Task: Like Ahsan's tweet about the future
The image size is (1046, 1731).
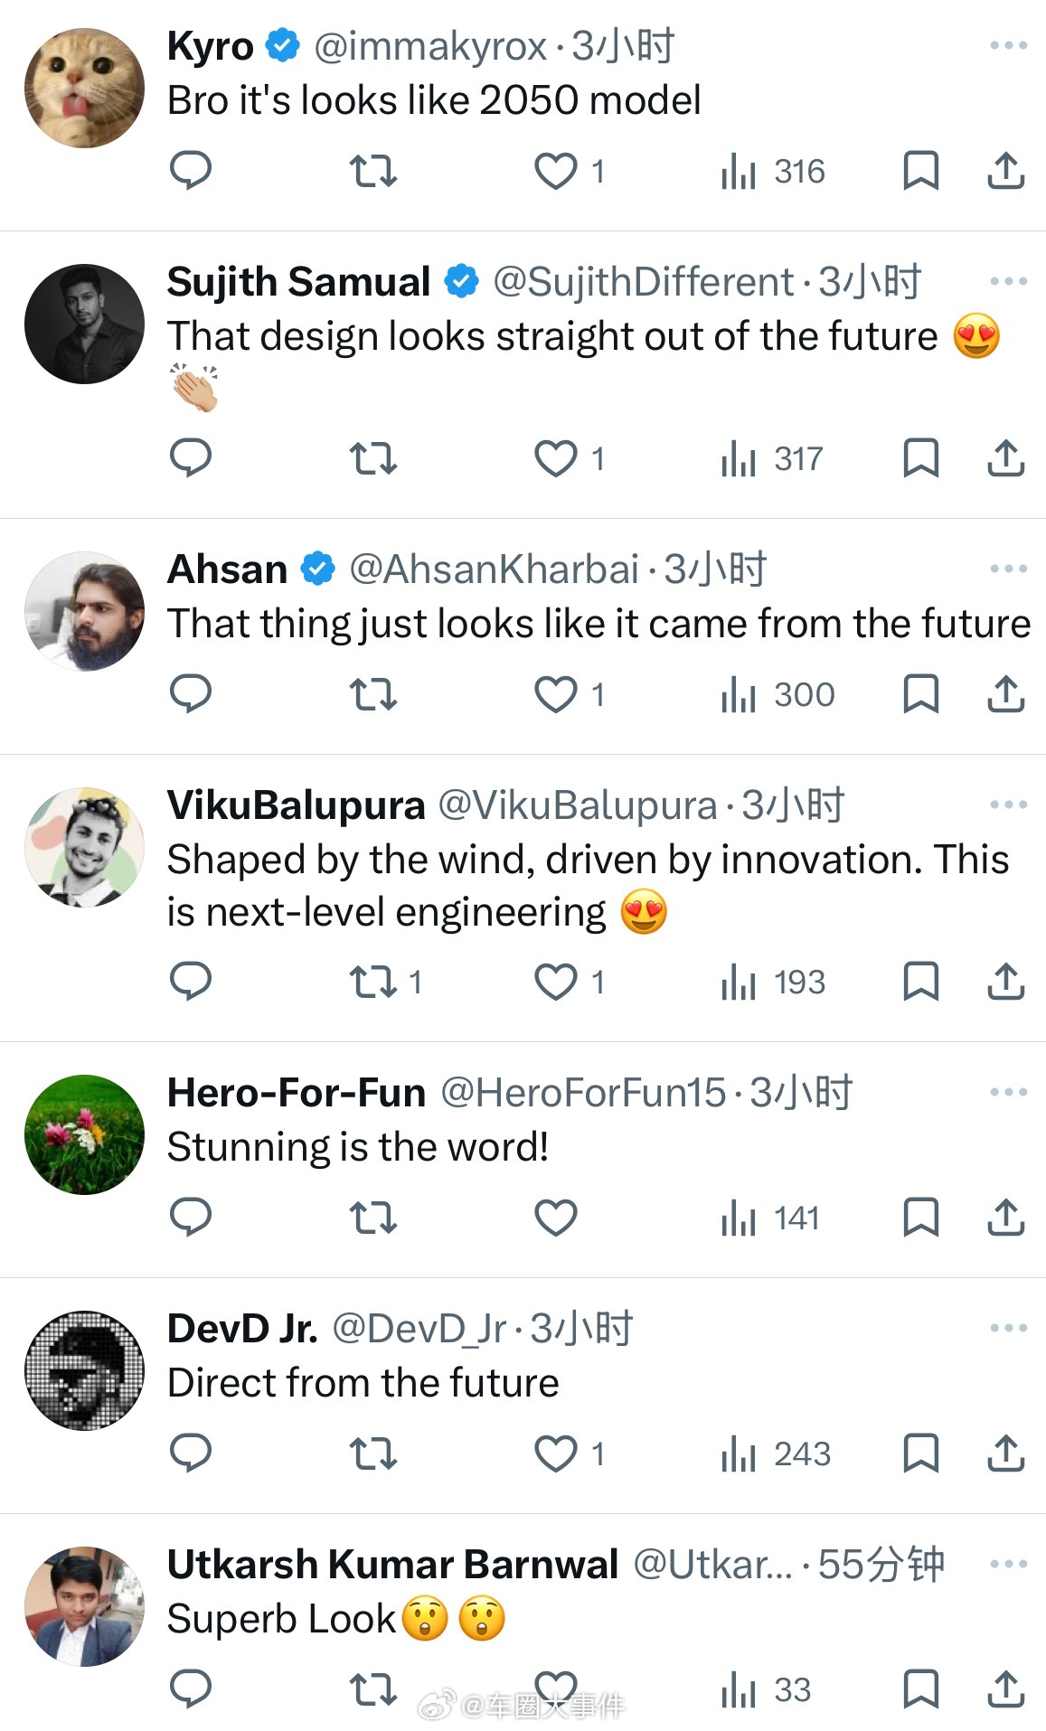Action: (555, 694)
